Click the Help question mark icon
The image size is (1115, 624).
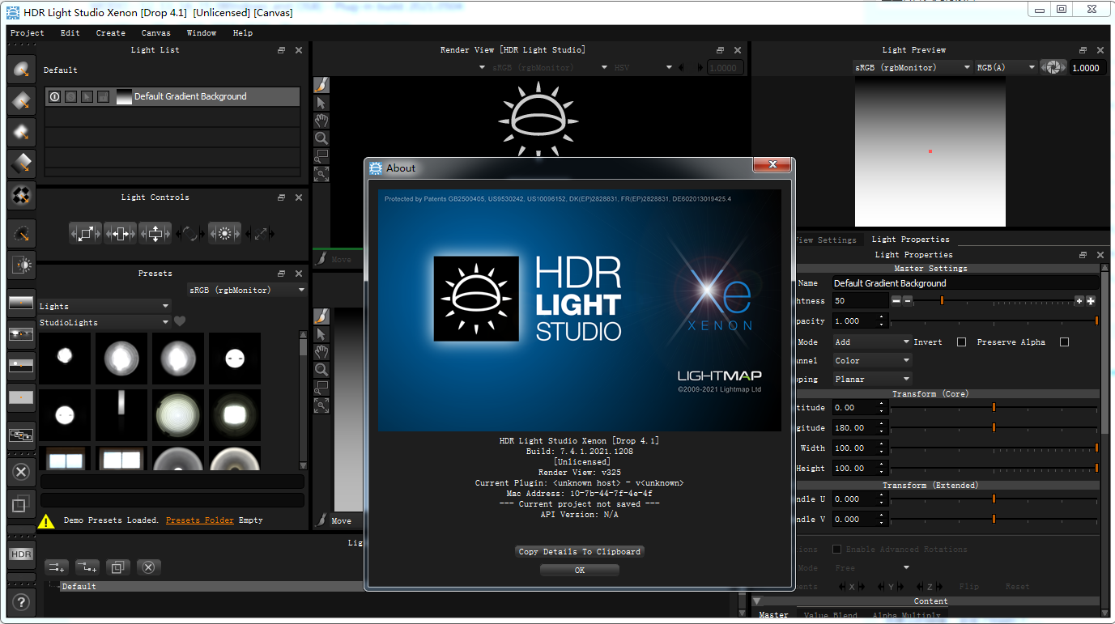pyautogui.click(x=21, y=602)
